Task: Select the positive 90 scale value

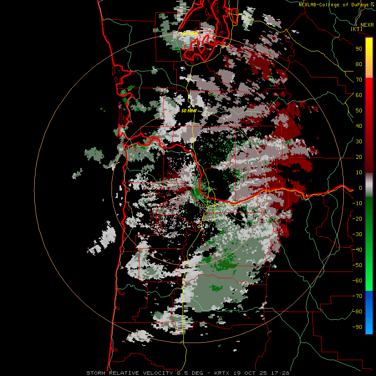Action: click(359, 49)
